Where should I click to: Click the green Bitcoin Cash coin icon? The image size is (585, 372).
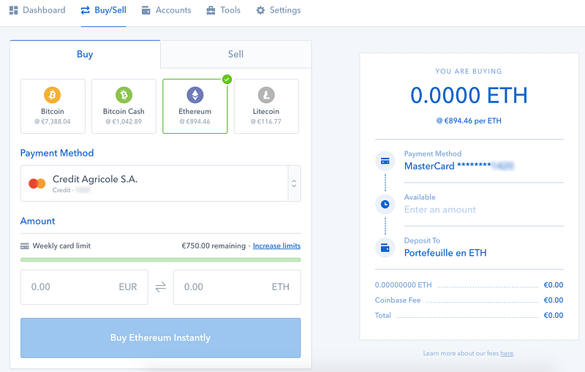[x=124, y=95]
